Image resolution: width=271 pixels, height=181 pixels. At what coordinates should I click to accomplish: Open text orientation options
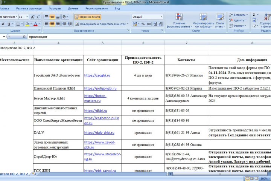[65, 17]
